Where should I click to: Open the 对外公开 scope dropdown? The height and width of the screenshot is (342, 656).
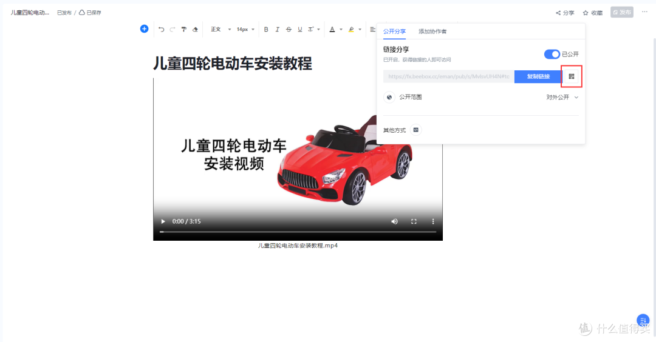[x=562, y=97]
